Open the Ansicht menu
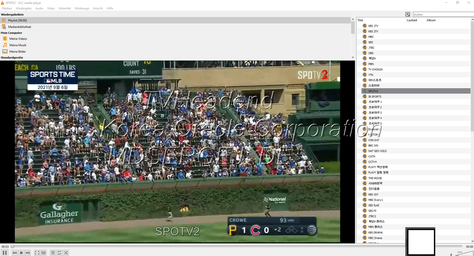 pyautogui.click(x=98, y=8)
